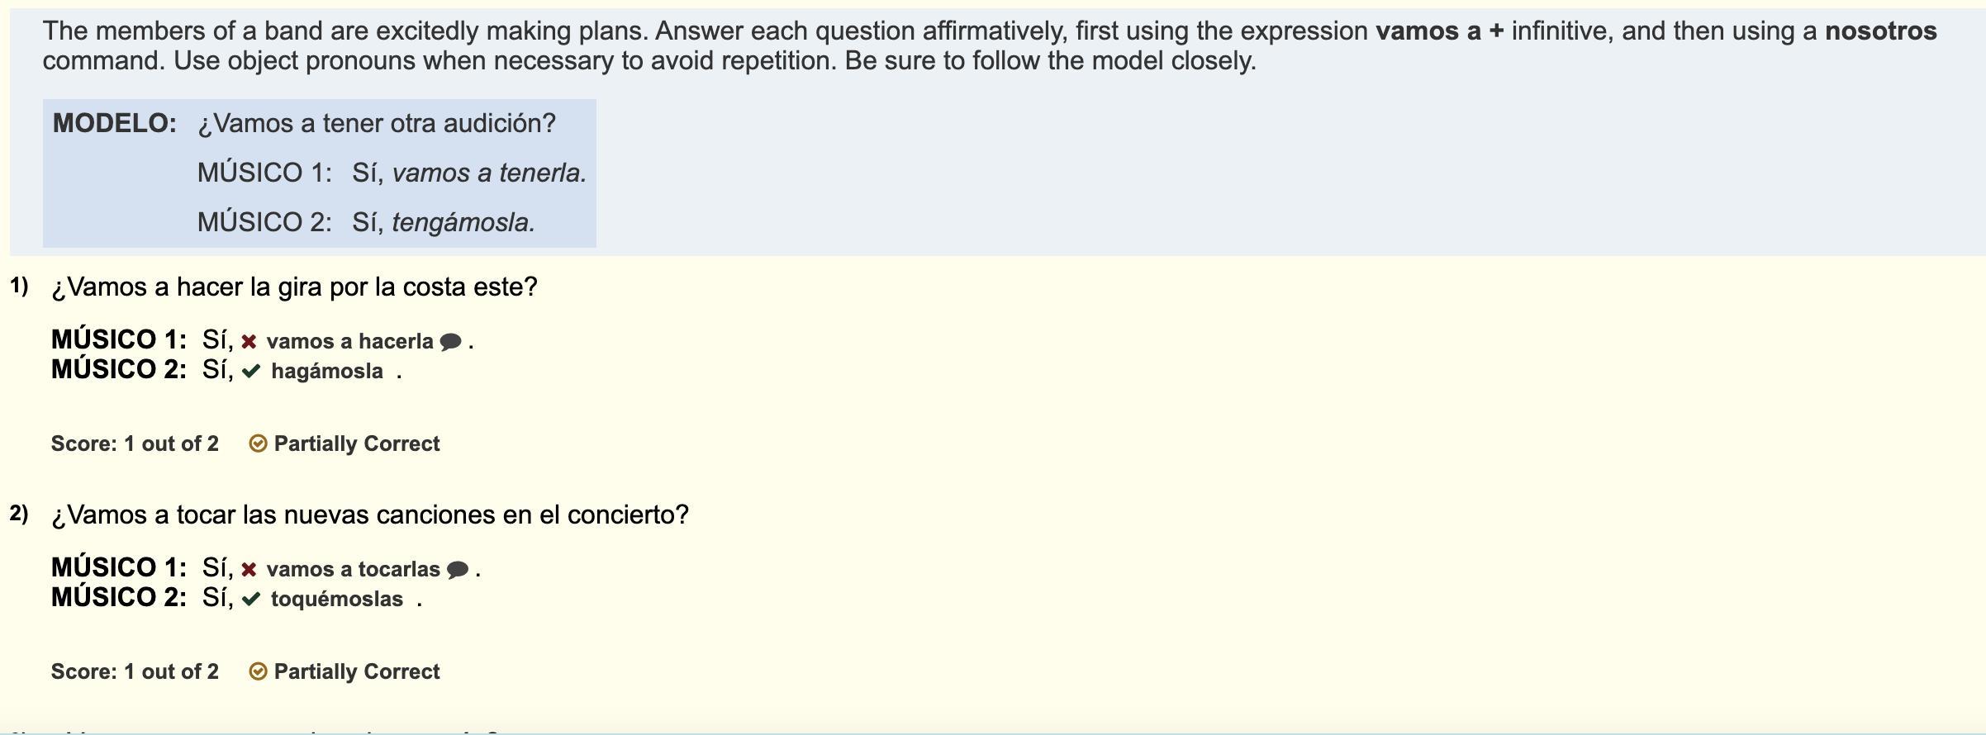
Task: Click the MODELO label
Action: click(115, 124)
